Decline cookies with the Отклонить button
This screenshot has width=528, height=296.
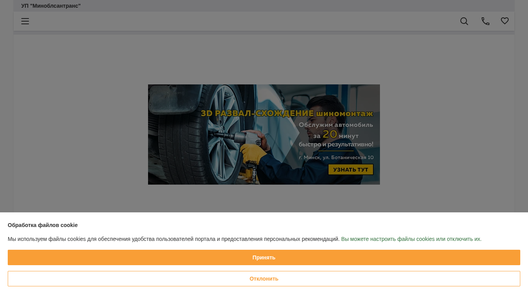264,279
